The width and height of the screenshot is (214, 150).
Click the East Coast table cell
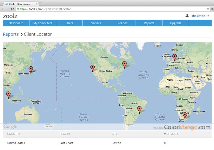[66, 143]
